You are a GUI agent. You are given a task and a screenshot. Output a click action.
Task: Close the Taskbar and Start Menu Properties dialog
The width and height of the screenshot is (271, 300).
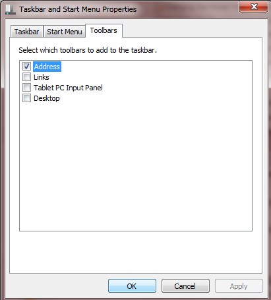tap(253, 7)
